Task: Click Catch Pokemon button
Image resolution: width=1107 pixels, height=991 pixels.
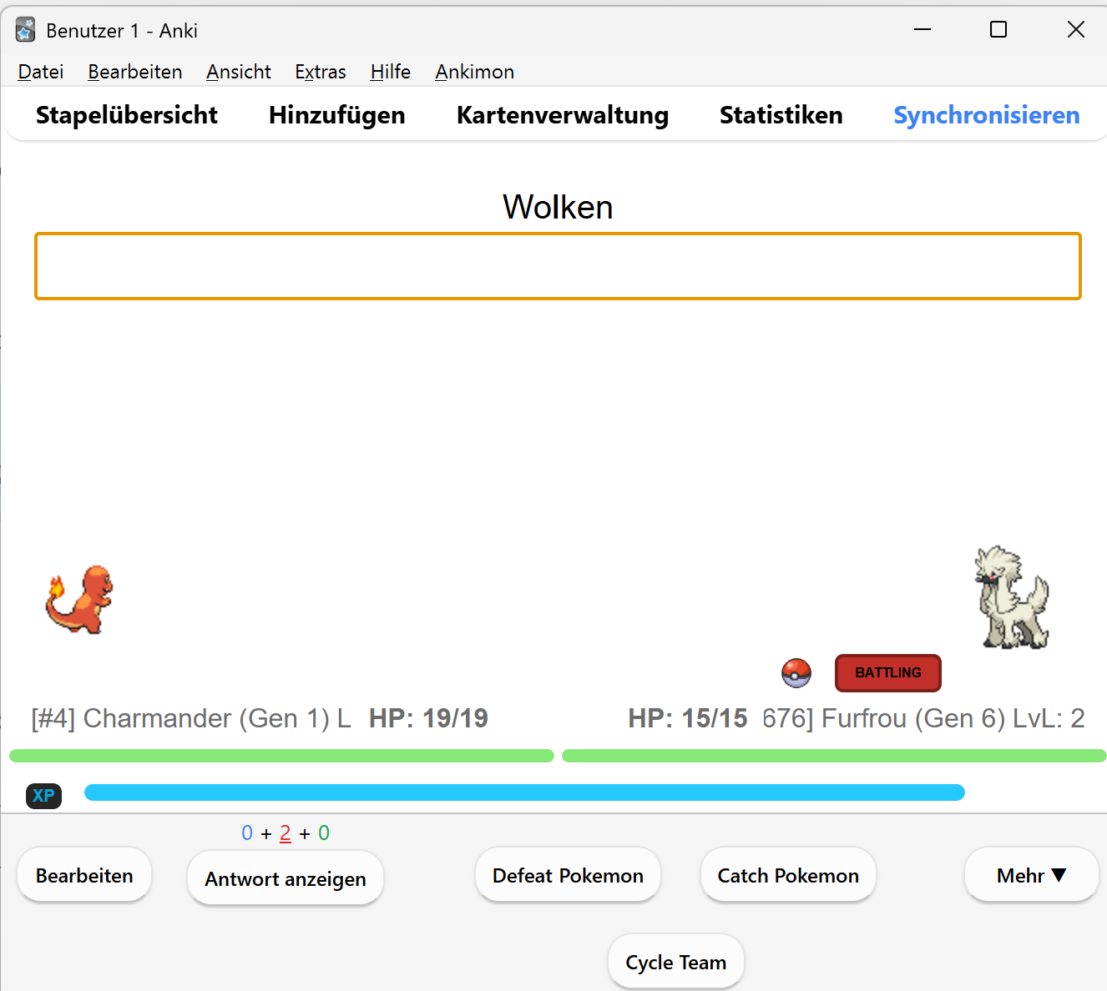Action: pos(788,875)
